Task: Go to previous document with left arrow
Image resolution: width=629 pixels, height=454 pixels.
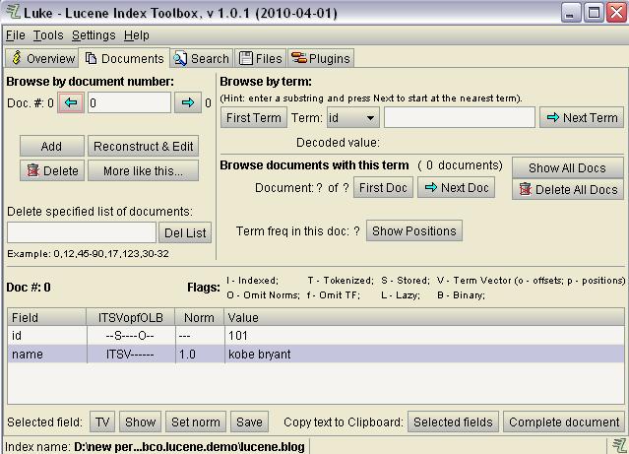Action: point(71,102)
